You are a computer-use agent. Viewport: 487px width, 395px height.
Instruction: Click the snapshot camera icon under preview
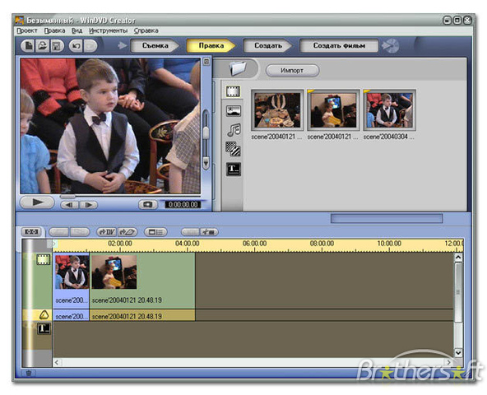(x=147, y=204)
